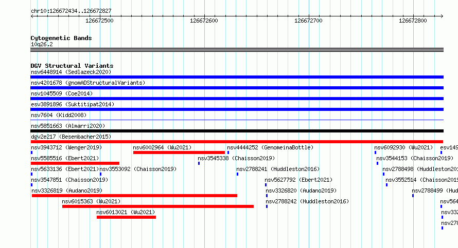Click the Cytogenetic Bands track title
The image size is (458, 248).
pos(61,38)
